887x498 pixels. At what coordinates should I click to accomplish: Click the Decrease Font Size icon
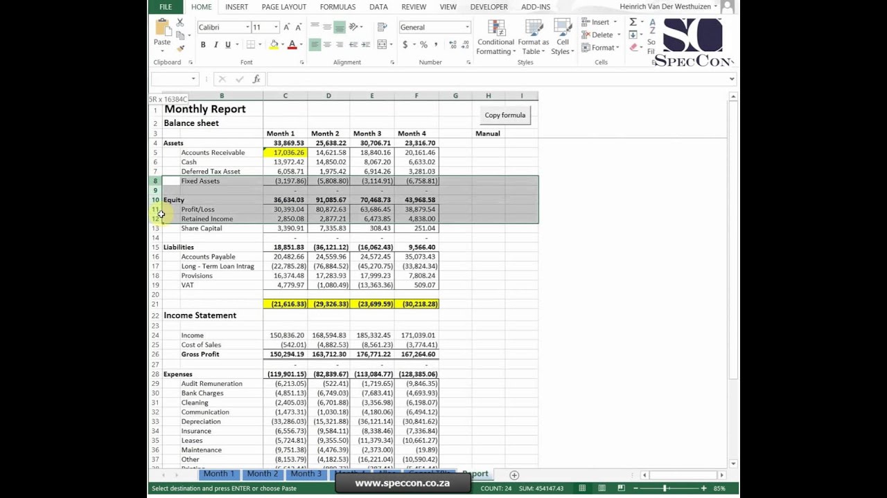click(299, 27)
